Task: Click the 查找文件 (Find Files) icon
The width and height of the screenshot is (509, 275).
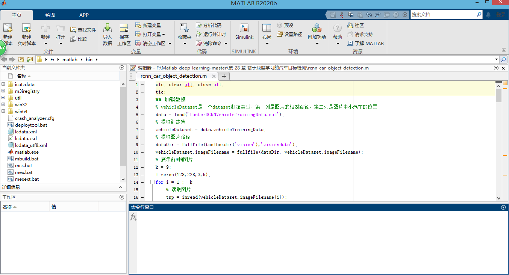Action: click(73, 30)
